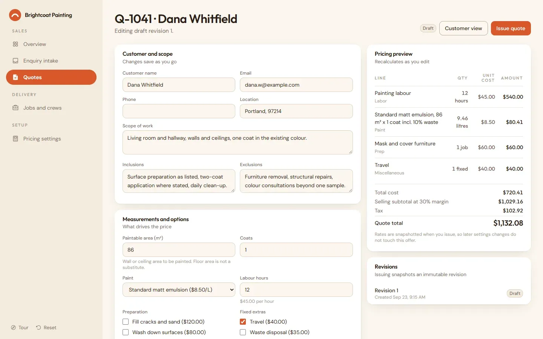Viewport: 543px width, 339px height.
Task: Click the Enquiry intake inbox icon
Action: pos(15,61)
